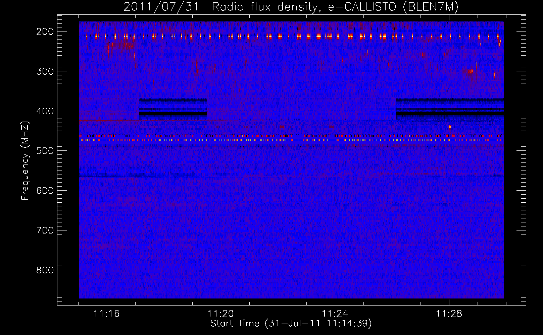Click the 'Frequency (MHZ)' axis label
The image size is (543, 335).
tap(25, 160)
